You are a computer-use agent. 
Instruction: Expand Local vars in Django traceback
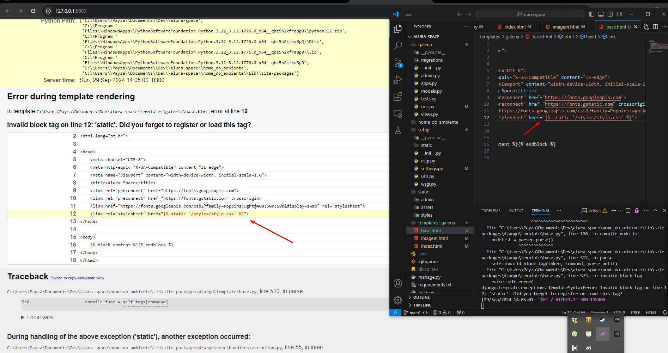37,317
